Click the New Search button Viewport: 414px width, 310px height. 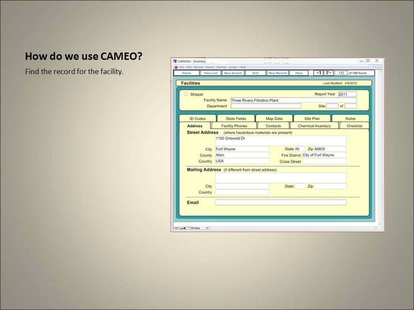coord(233,73)
